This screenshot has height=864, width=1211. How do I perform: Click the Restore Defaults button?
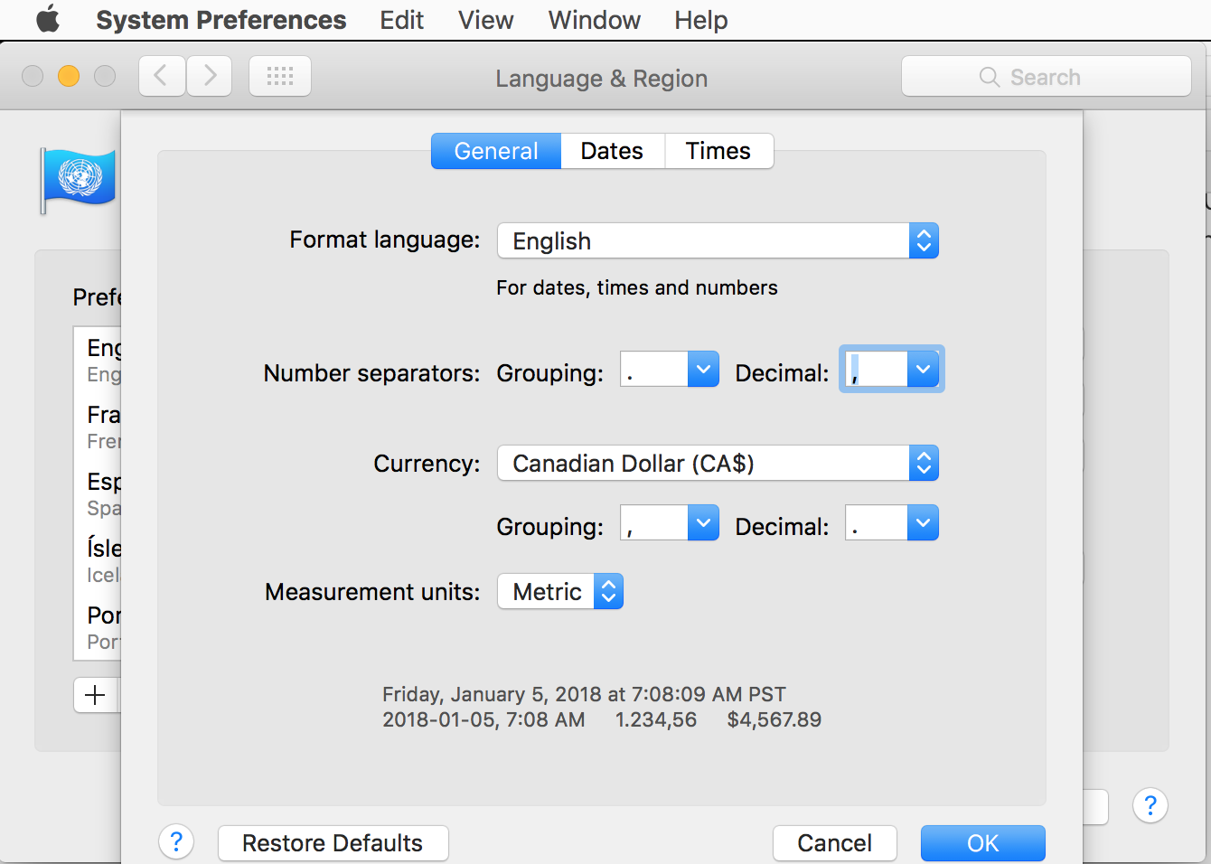coord(333,843)
